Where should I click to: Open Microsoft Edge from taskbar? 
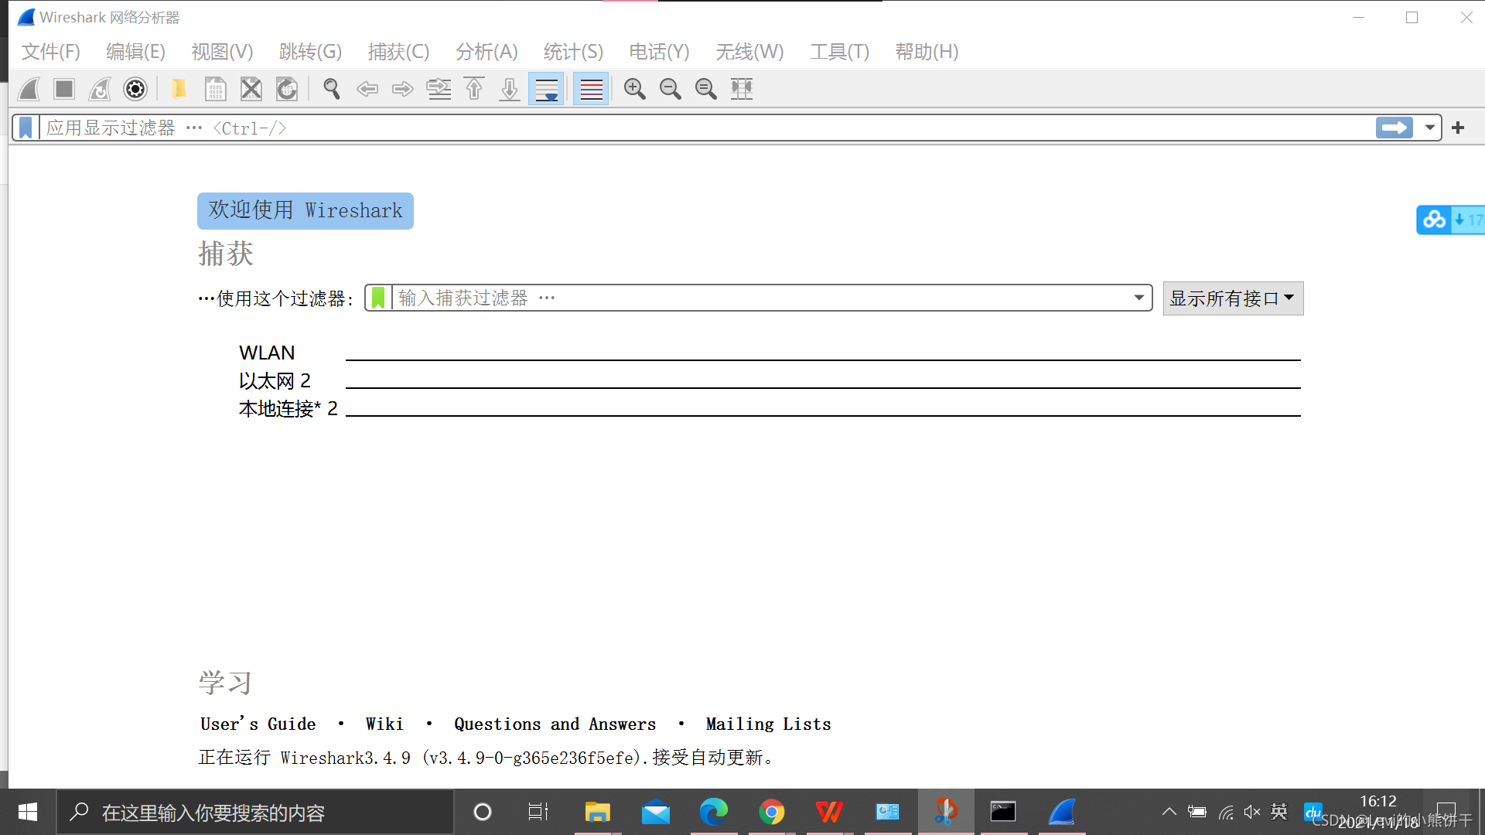[x=713, y=812]
